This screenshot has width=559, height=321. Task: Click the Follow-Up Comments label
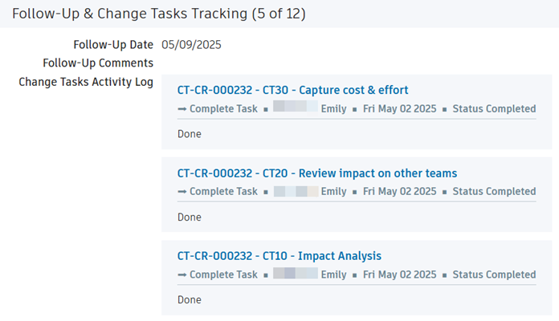(x=97, y=63)
